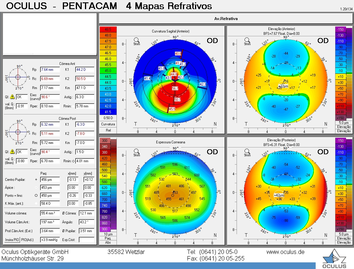Open the Av.Refrativa header bar

click(226, 19)
